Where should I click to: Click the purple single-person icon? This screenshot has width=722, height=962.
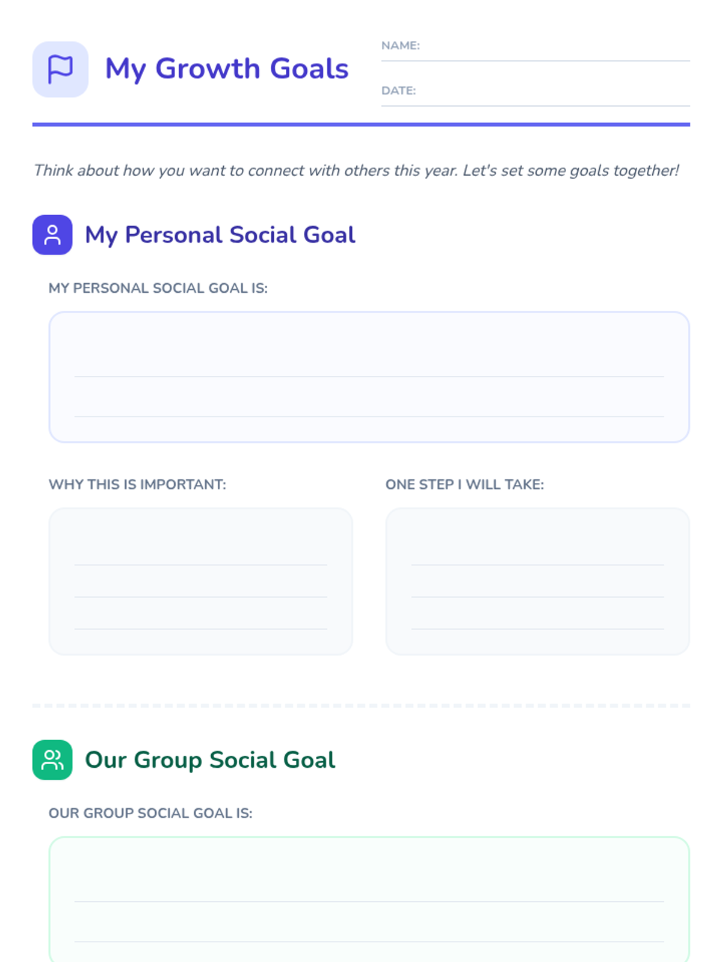tap(52, 235)
